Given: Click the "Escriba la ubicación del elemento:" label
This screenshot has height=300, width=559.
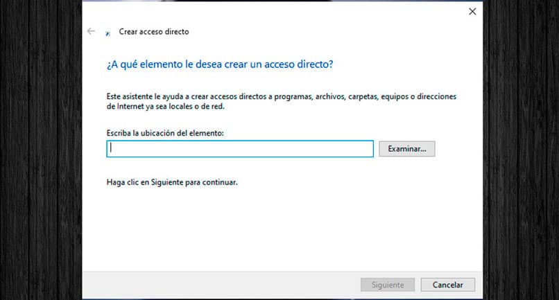Looking at the screenshot, I should coord(166,132).
